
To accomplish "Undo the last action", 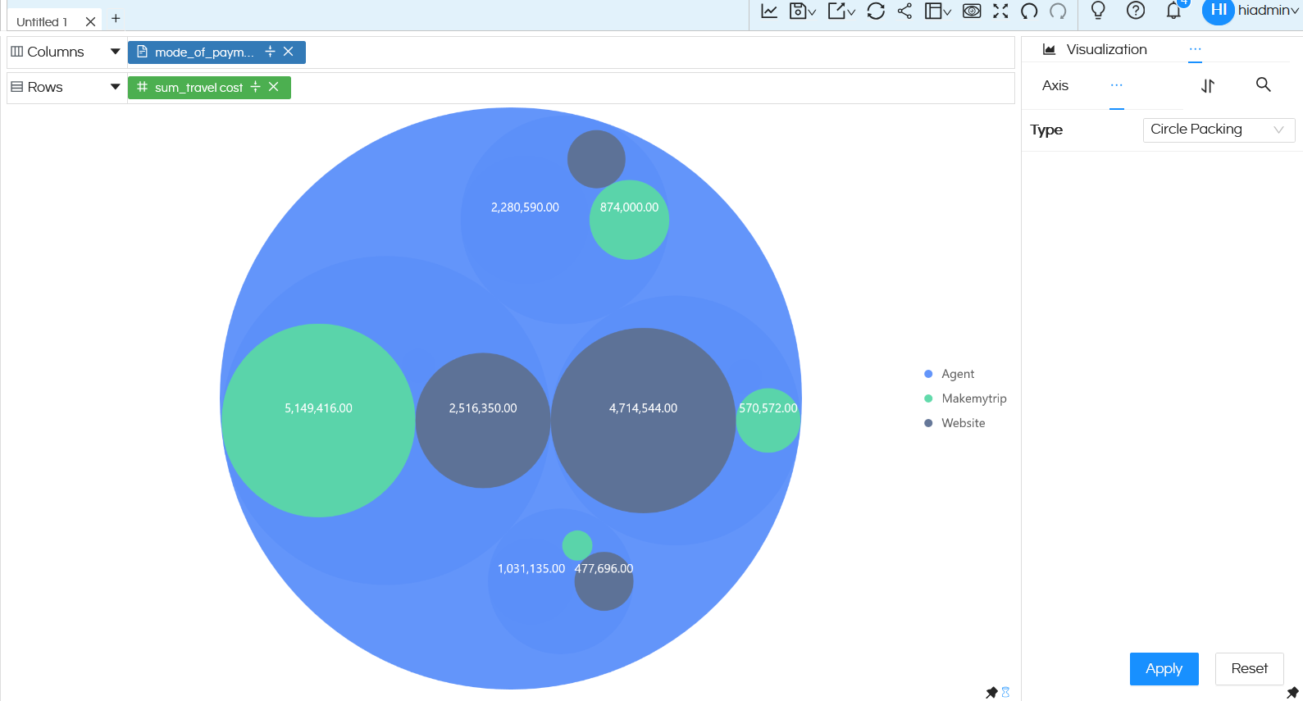I will pos(1029,11).
